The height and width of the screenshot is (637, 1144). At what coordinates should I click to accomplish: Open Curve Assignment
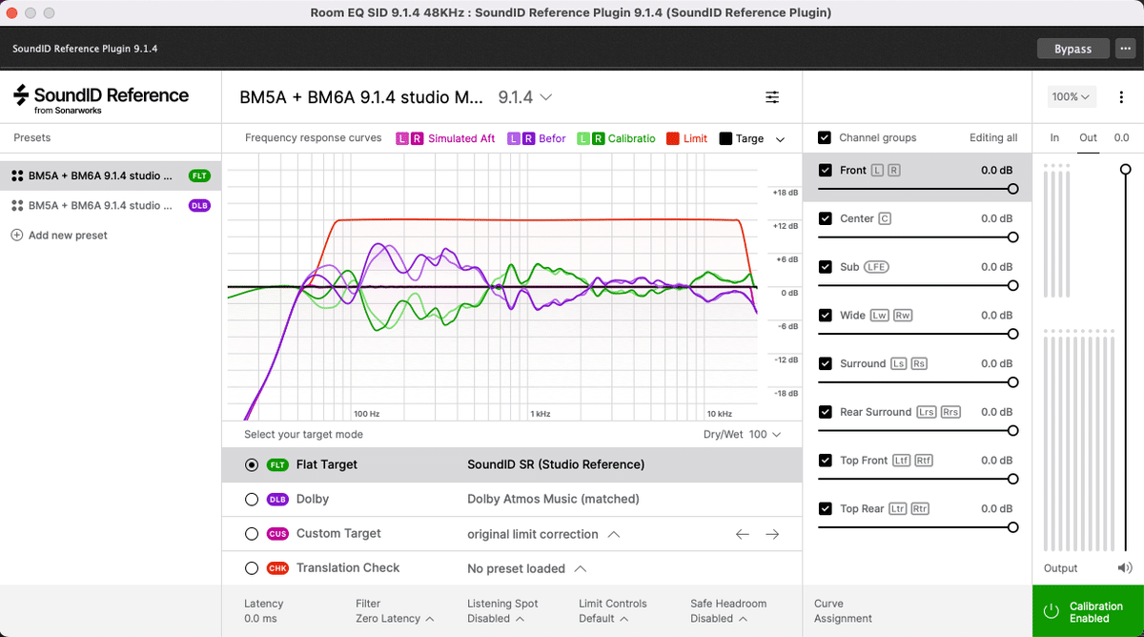pos(843,611)
